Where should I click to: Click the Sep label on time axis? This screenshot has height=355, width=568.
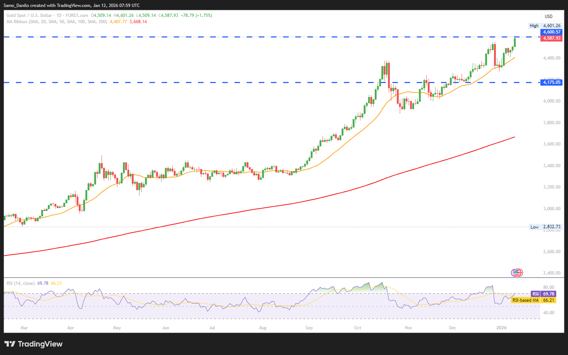click(x=309, y=328)
